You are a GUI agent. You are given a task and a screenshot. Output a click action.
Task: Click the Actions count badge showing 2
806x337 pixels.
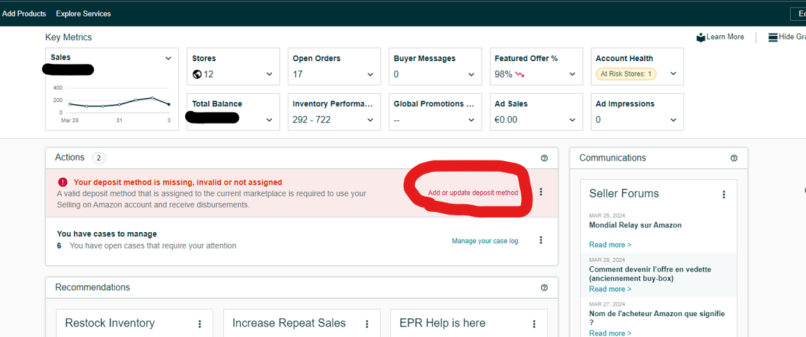[x=99, y=158]
